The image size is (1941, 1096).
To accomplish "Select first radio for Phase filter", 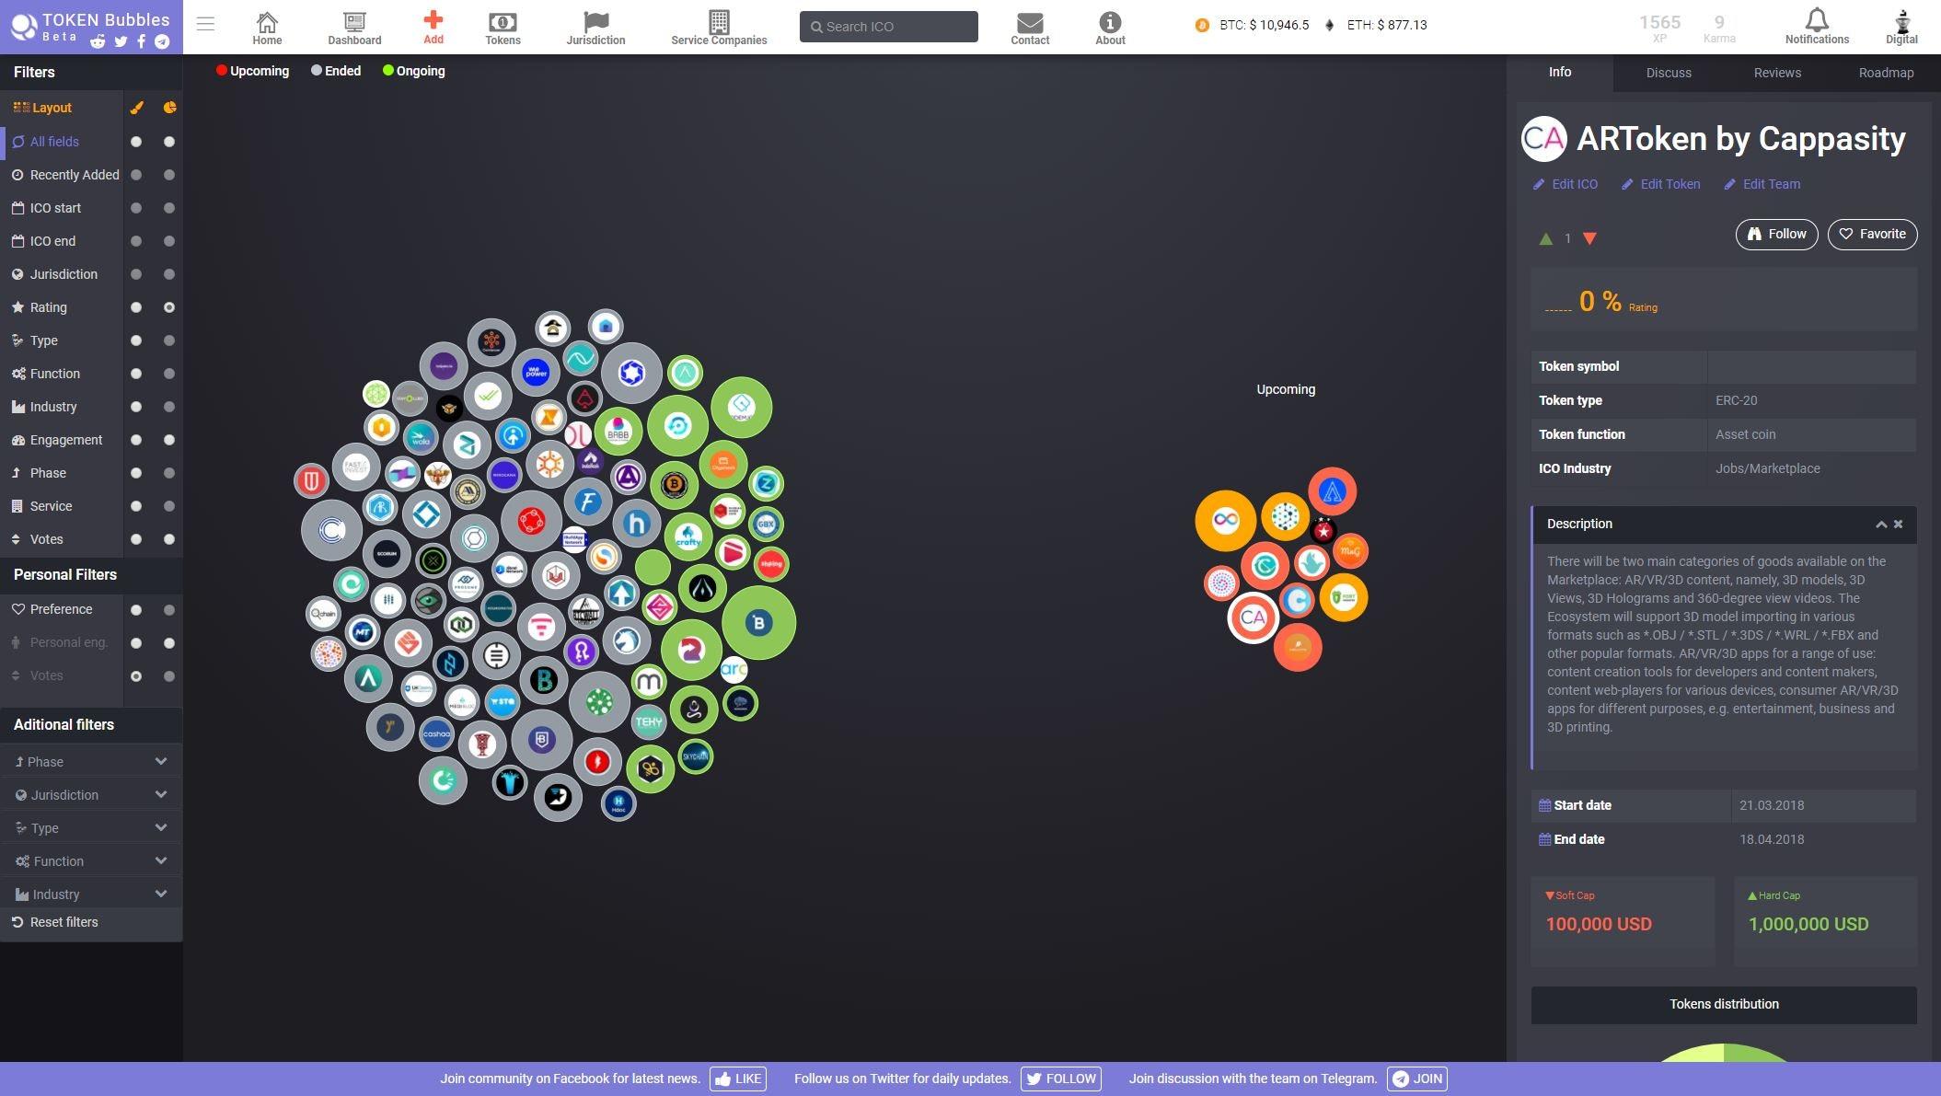I will [x=136, y=473].
